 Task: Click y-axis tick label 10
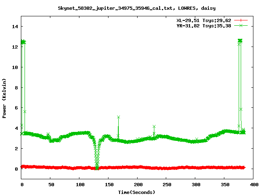[15, 67]
